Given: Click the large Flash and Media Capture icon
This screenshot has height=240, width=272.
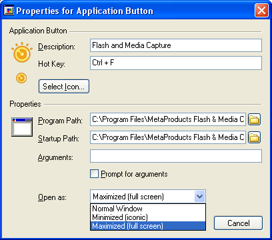Looking at the screenshot, I should coord(22,53).
